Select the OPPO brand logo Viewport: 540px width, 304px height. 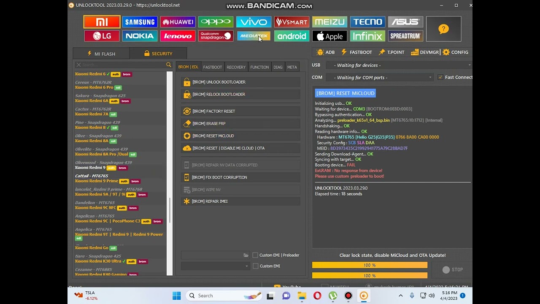tap(216, 22)
